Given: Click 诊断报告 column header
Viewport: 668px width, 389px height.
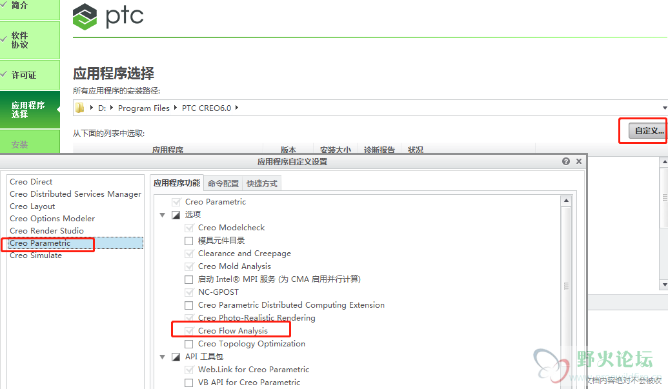Looking at the screenshot, I should tap(379, 150).
